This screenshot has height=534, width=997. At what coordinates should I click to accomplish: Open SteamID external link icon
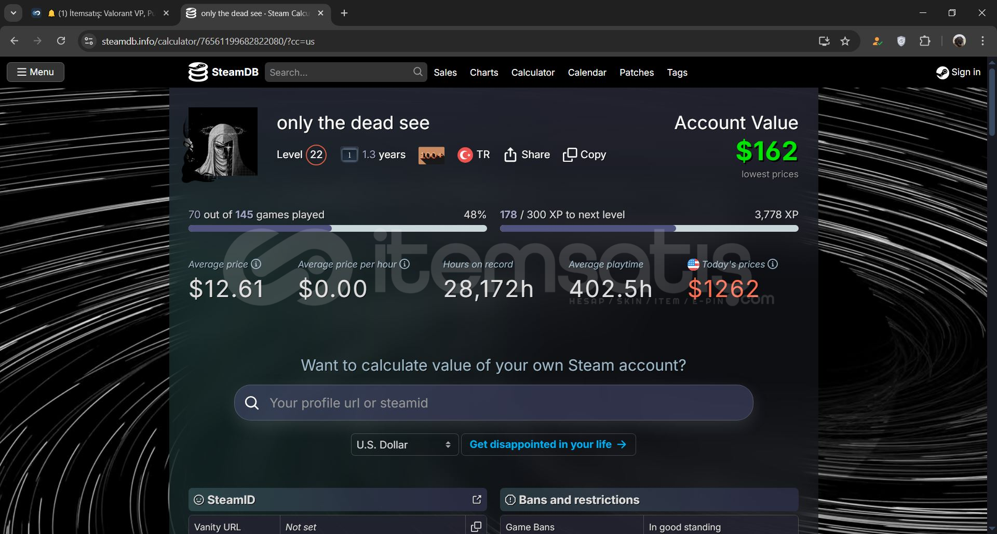click(477, 499)
